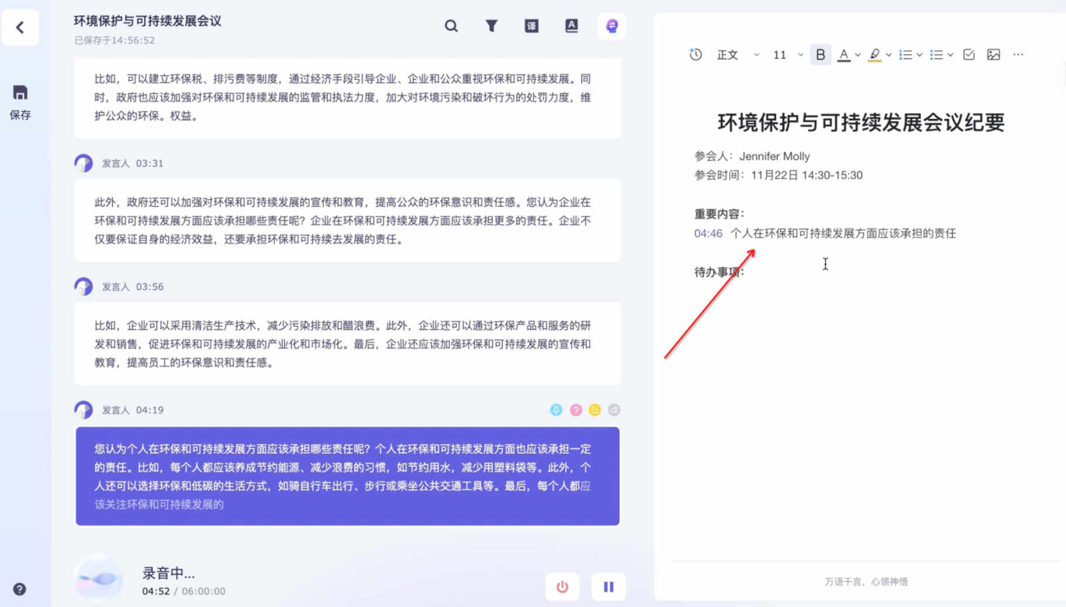Screen dimensions: 1066x607
Task: Open the highlight color picker arrow
Action: point(889,55)
